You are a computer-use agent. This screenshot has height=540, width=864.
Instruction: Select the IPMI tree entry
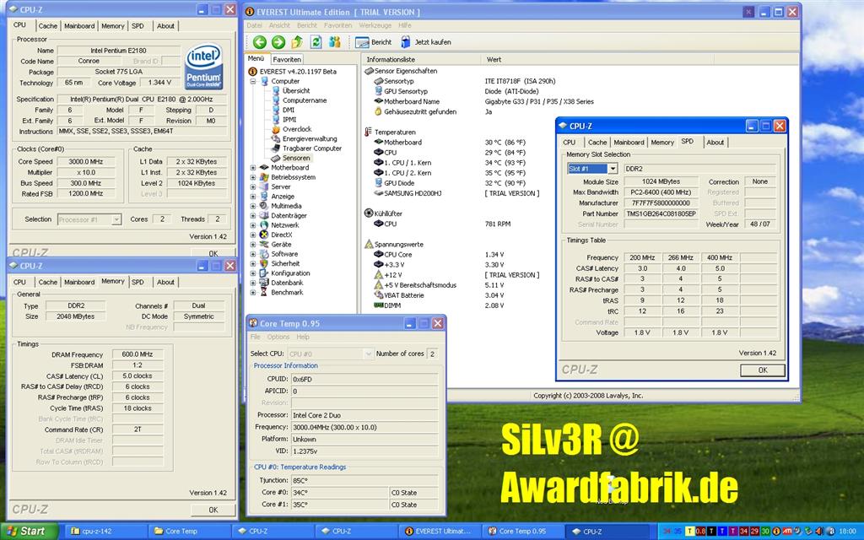[289, 120]
